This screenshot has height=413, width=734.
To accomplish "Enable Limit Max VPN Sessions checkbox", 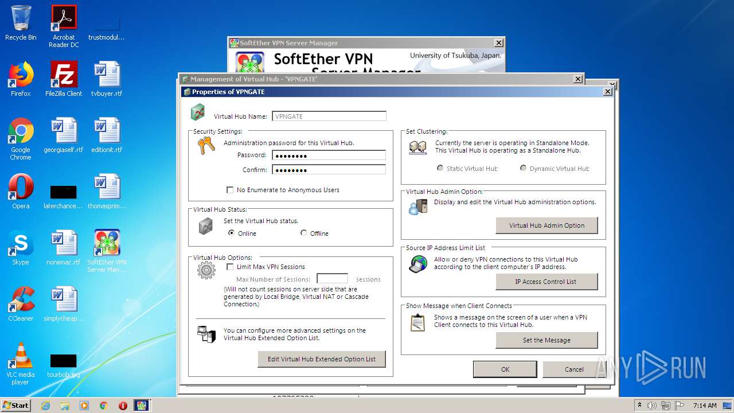I will tap(230, 267).
